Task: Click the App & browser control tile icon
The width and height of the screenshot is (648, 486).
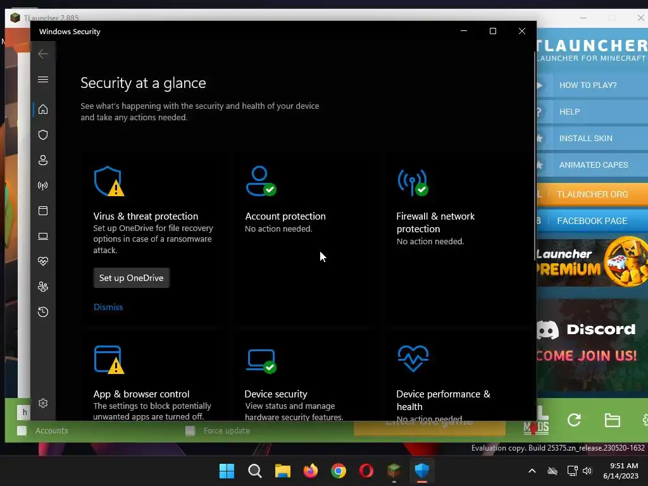Action: 109,359
